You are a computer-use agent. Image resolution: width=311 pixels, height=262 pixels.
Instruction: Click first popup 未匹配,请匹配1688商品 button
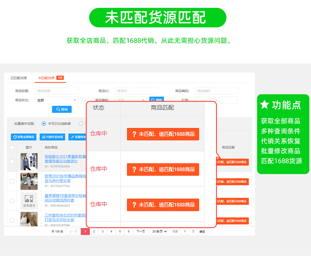pyautogui.click(x=163, y=134)
